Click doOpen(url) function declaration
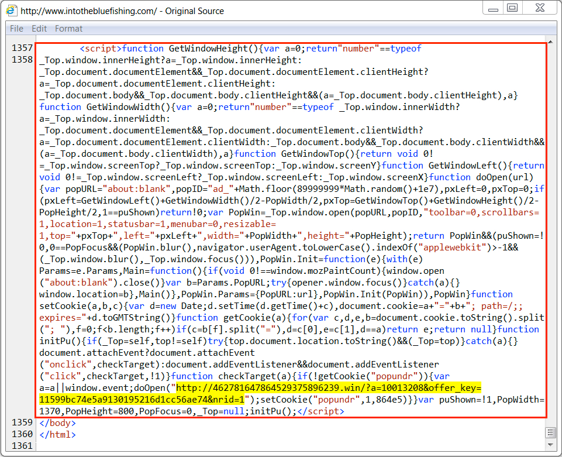 point(505,177)
